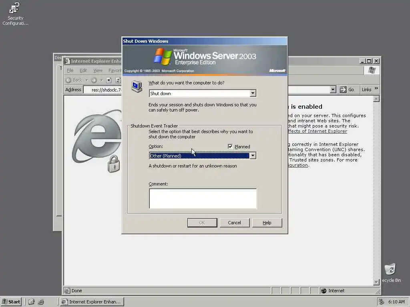
Task: Click the system tray security icon
Action: click(x=382, y=301)
